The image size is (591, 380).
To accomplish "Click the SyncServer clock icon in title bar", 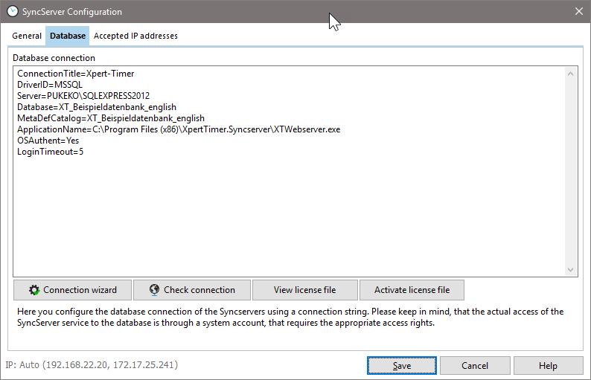I will pyautogui.click(x=12, y=11).
